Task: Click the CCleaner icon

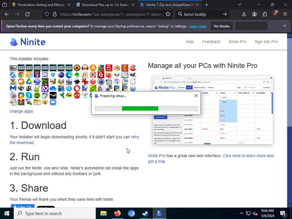Action: (133, 68)
